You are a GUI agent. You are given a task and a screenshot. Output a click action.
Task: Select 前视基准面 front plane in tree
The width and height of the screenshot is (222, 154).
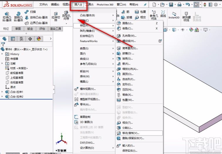click(x=14, y=73)
